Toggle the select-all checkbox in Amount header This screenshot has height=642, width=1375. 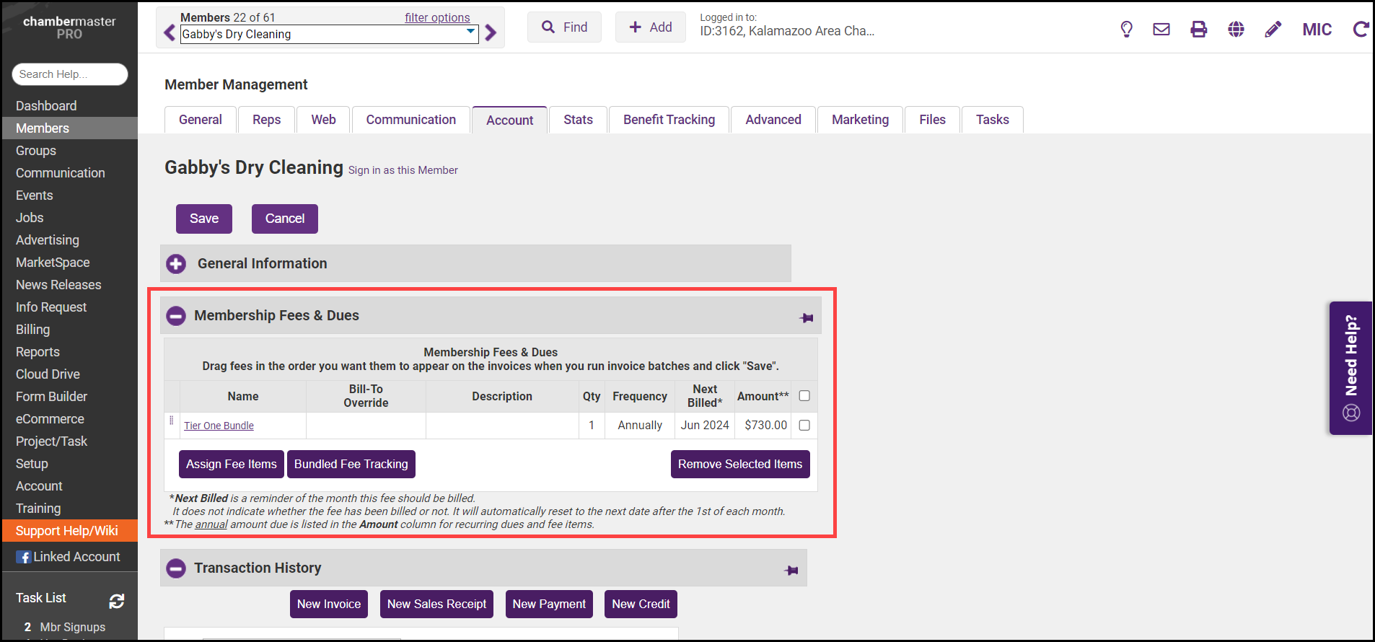804,396
